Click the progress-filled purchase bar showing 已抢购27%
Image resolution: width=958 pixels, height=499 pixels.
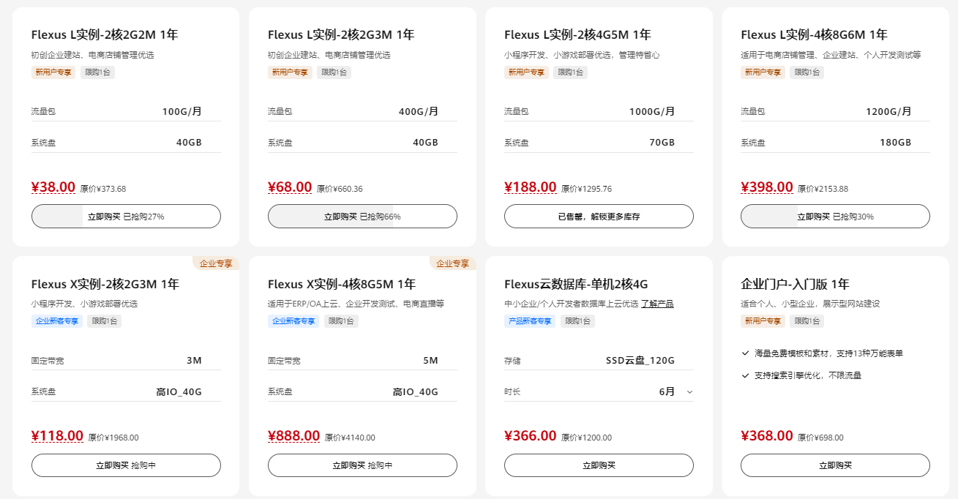pyautogui.click(x=125, y=216)
